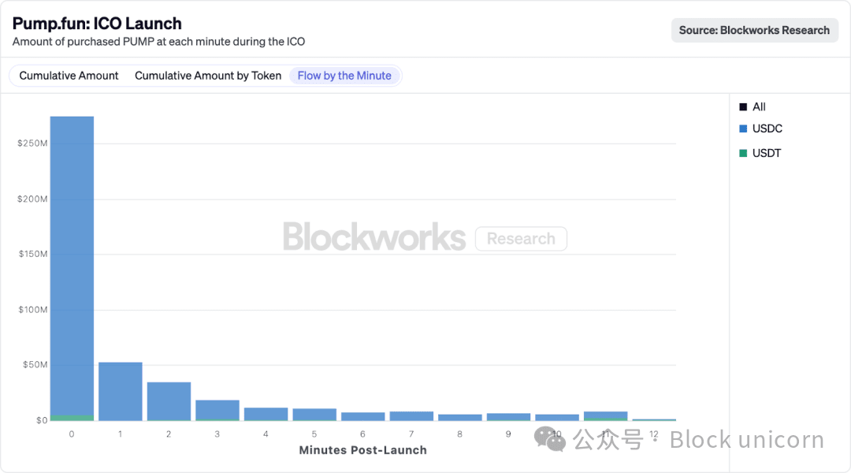
Task: Hide the USDT series in legend
Action: 767,153
